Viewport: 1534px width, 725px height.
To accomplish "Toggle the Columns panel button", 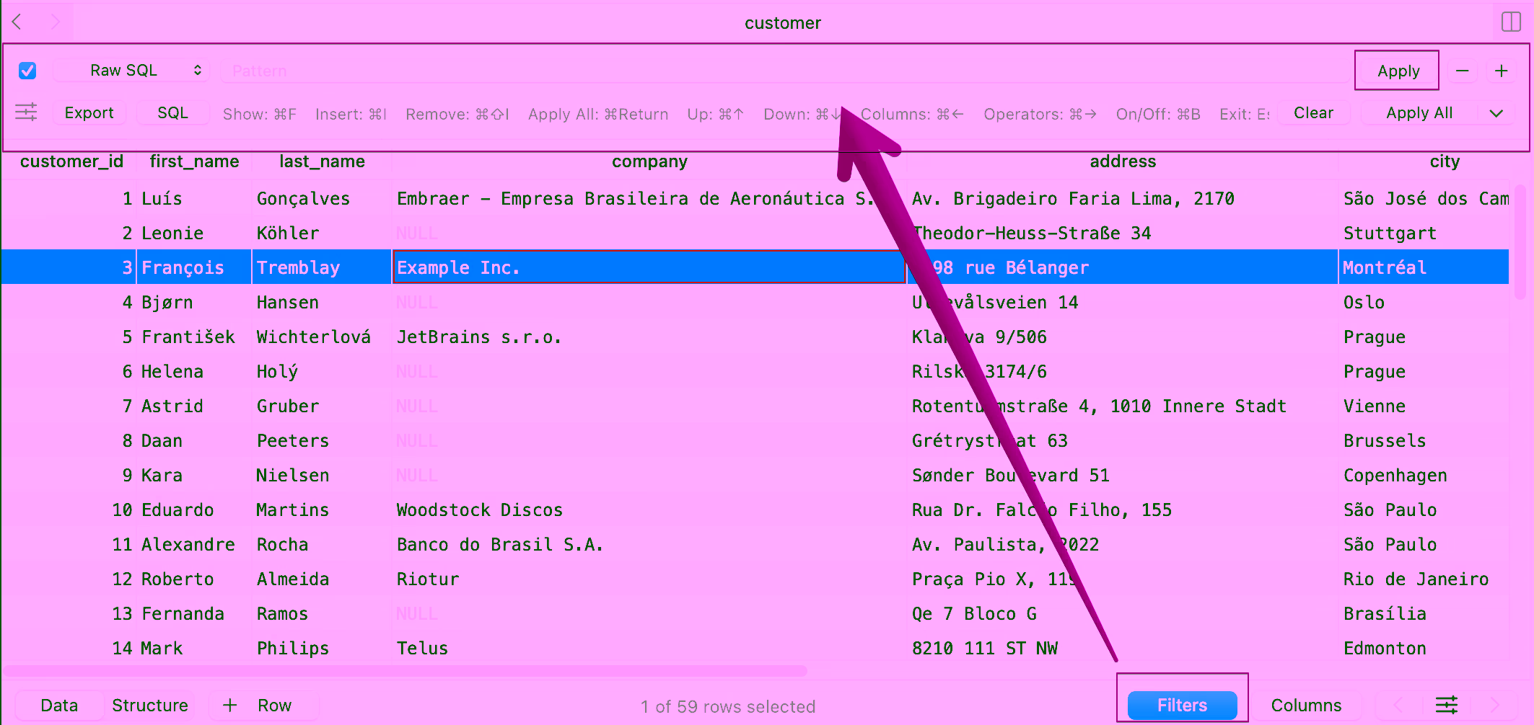I will pos(1306,705).
